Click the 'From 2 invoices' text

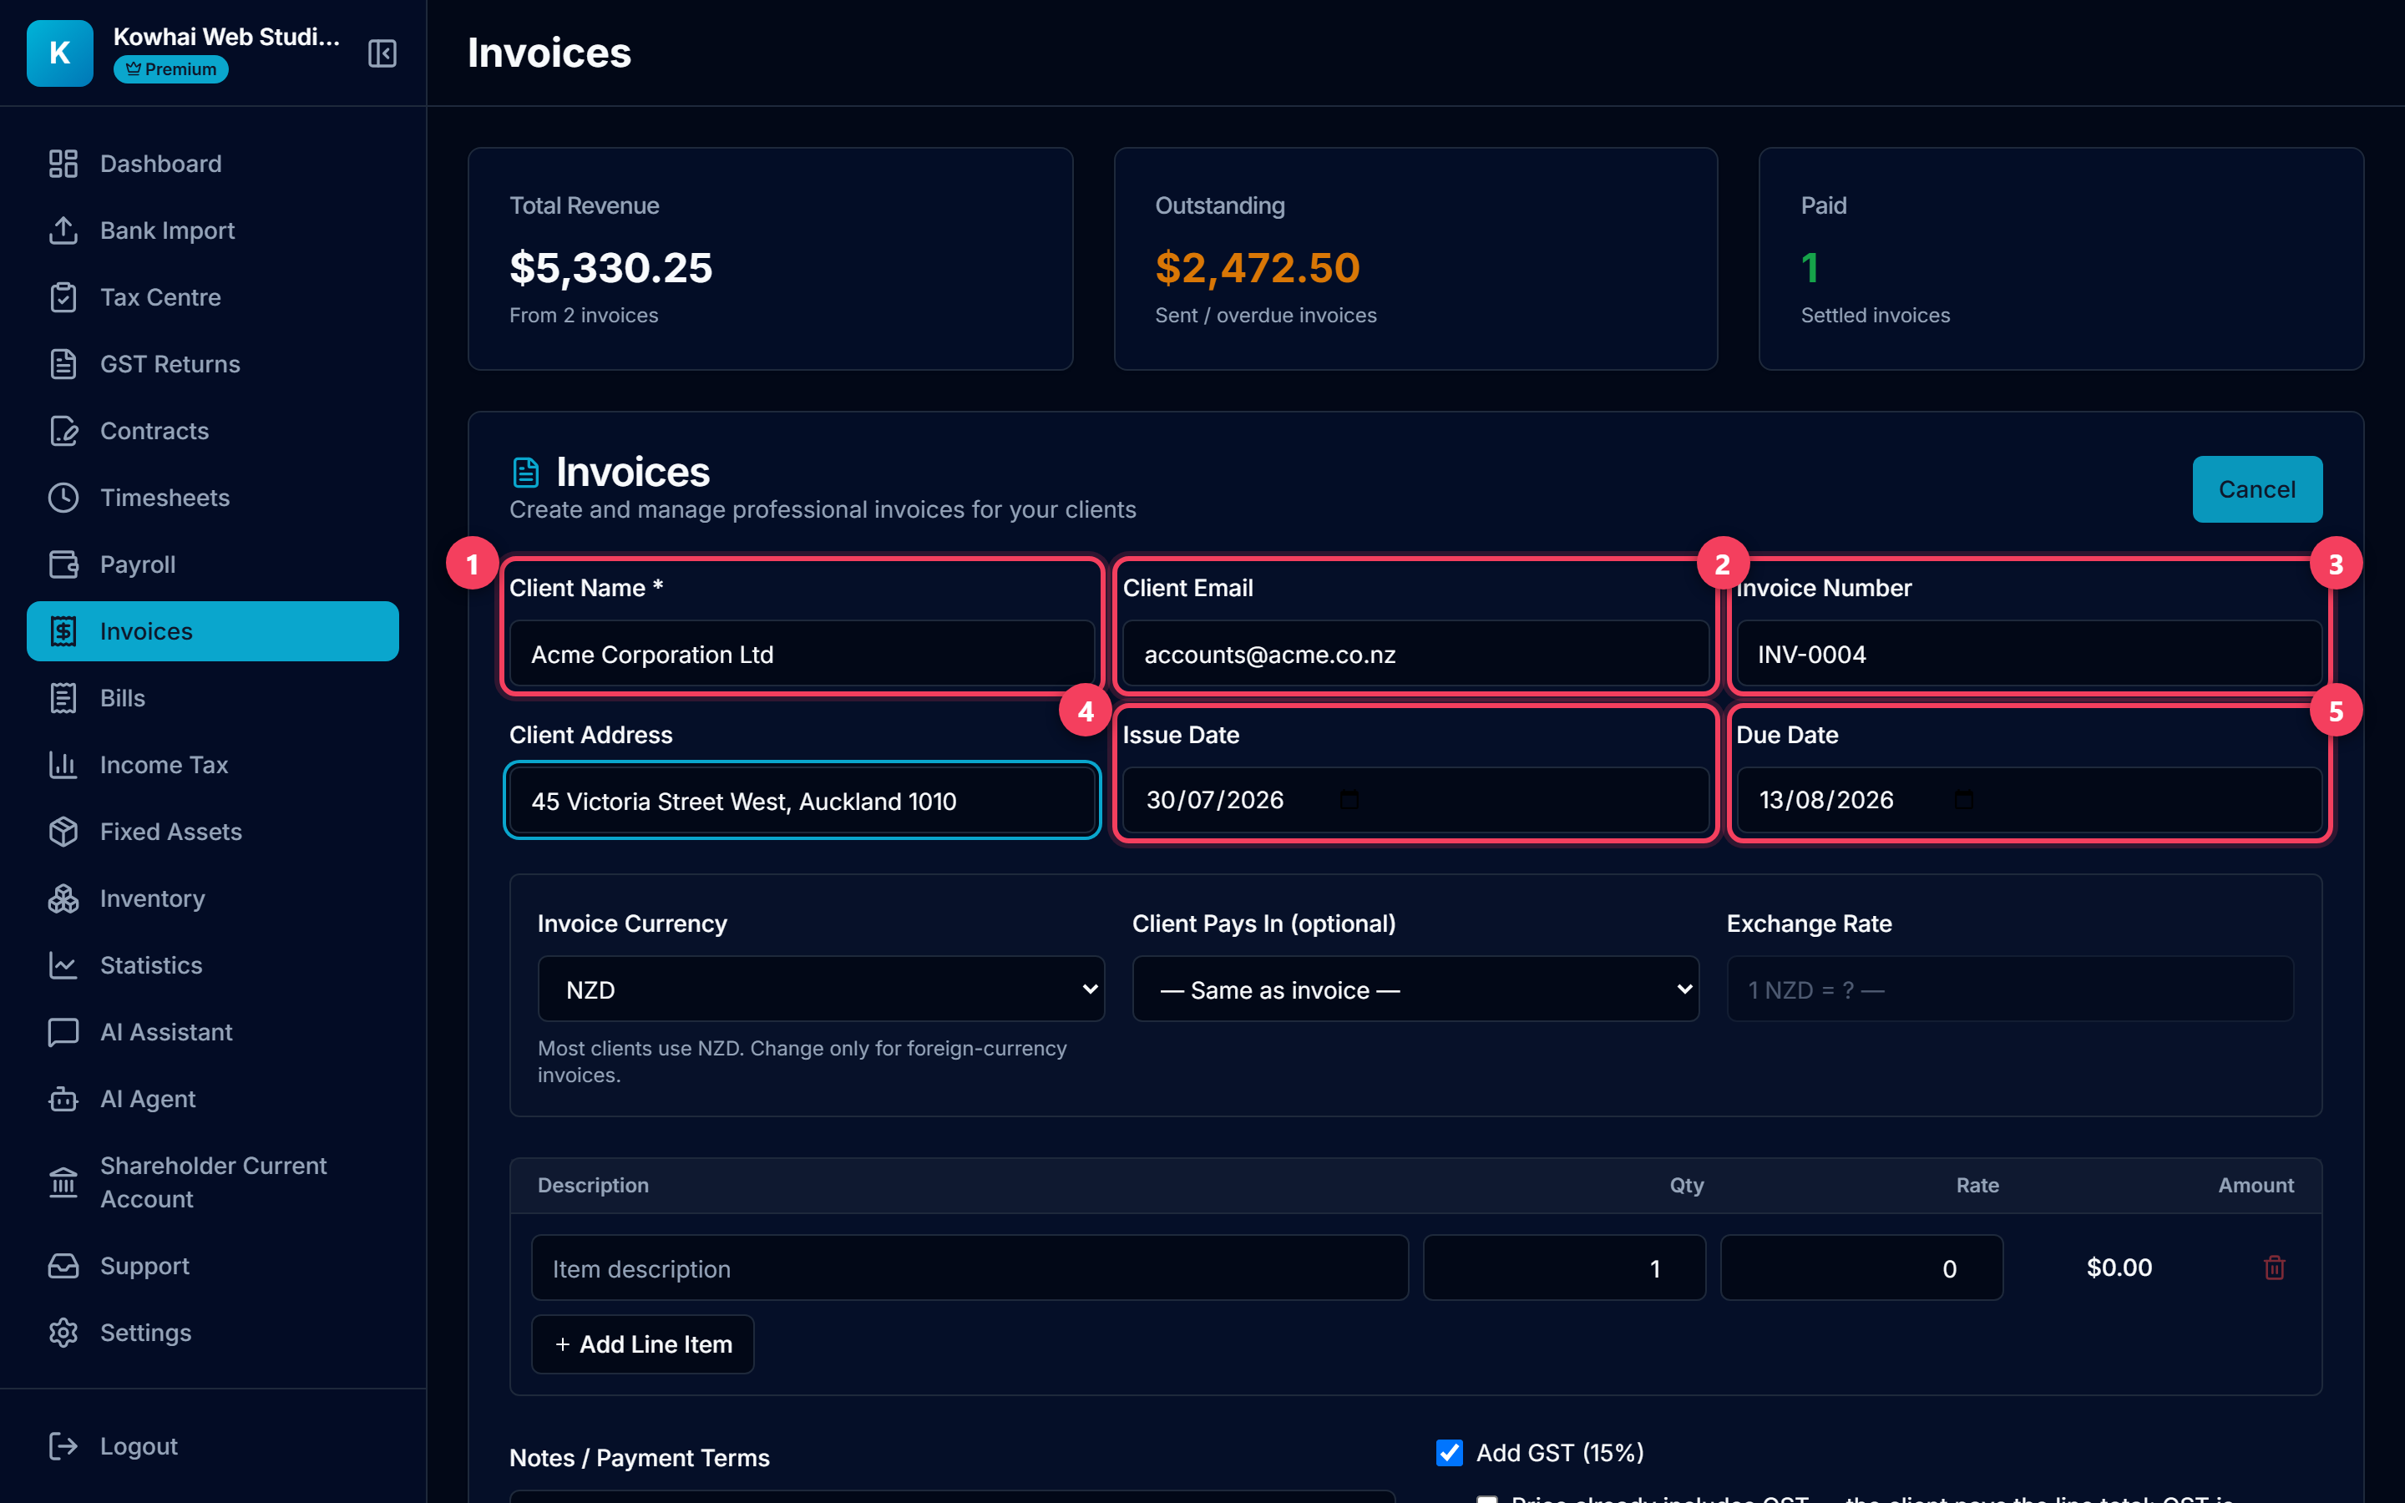[x=584, y=315]
